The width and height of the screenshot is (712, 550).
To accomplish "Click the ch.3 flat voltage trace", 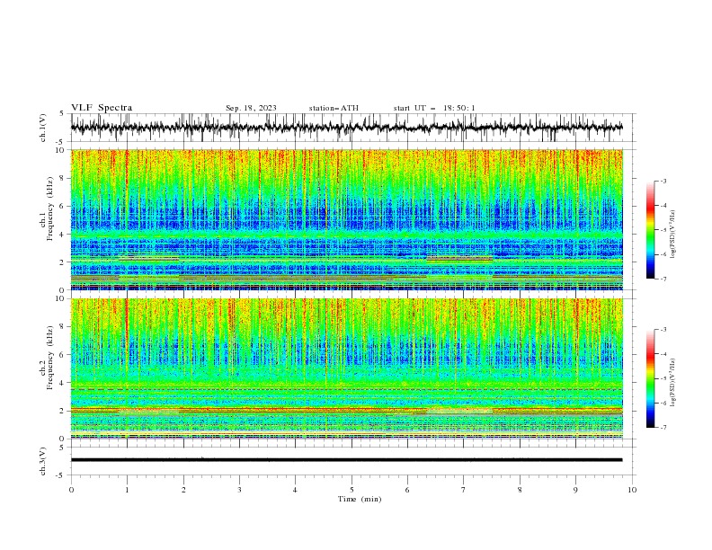I will [x=346, y=460].
